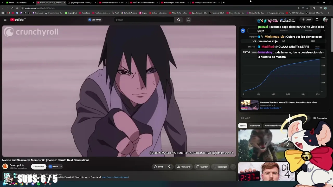
Task: Open the tab search dropdown arrow
Action: (x=3, y=3)
